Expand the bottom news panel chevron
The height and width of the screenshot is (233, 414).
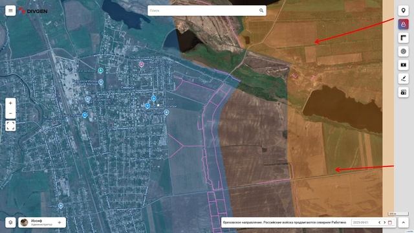403,223
